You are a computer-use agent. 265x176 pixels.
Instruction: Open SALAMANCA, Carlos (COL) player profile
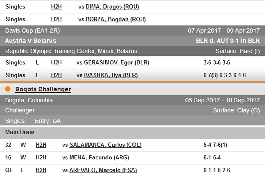(105, 145)
